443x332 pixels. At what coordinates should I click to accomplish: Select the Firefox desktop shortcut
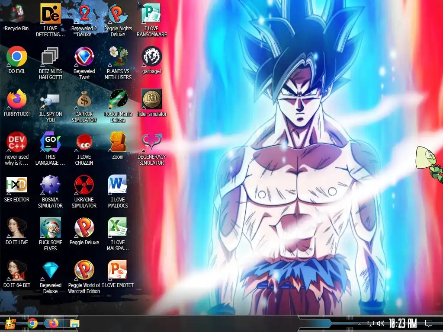click(17, 103)
